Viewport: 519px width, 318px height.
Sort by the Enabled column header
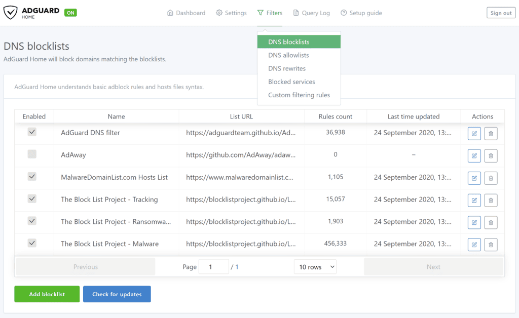pyautogui.click(x=34, y=116)
